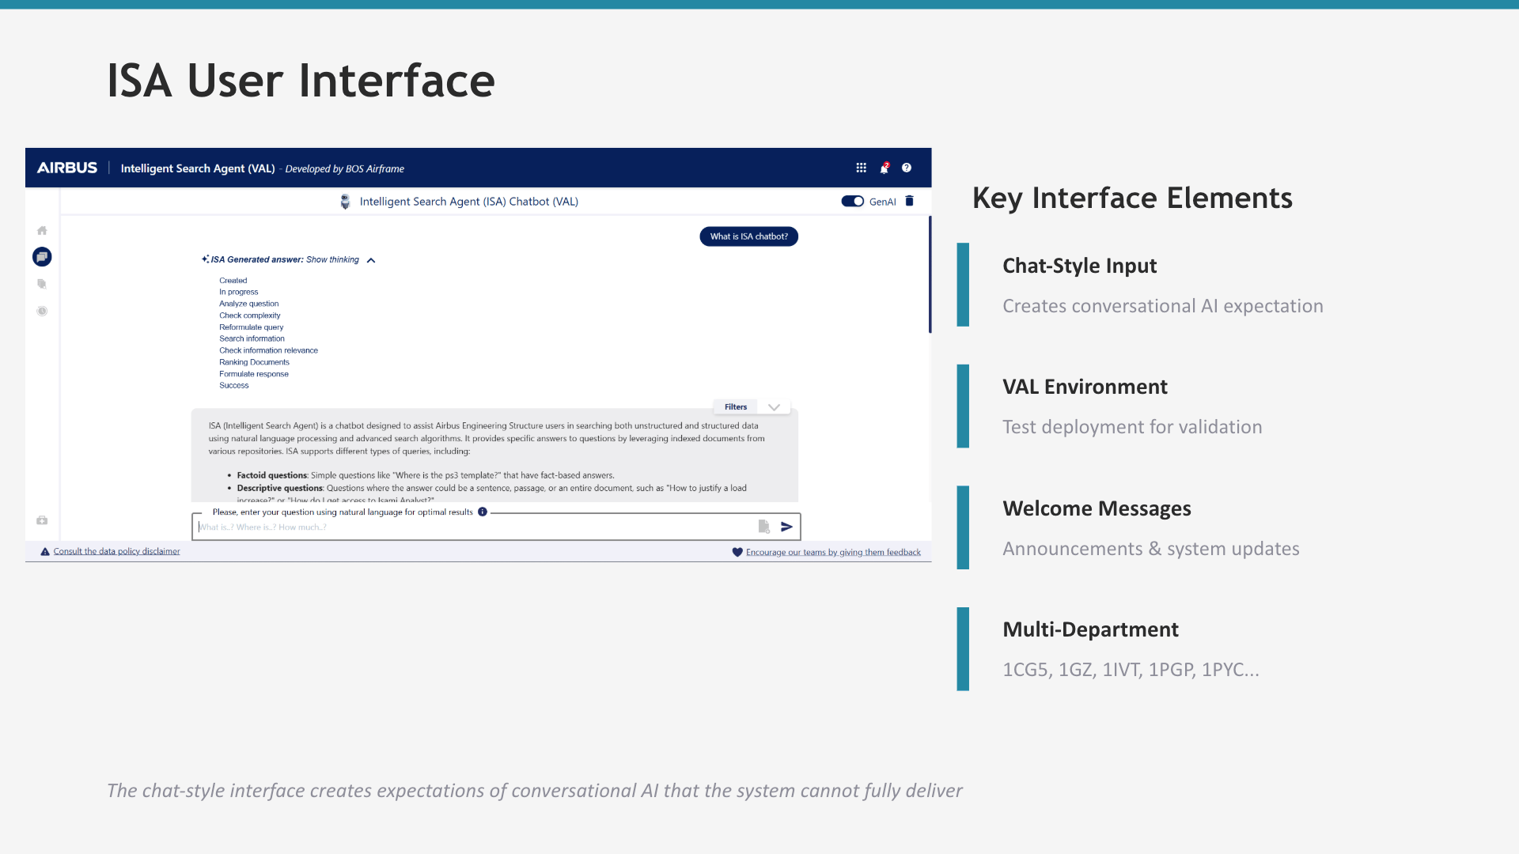The width and height of the screenshot is (1519, 854).
Task: Open the chat view sidebar icon
Action: point(42,256)
